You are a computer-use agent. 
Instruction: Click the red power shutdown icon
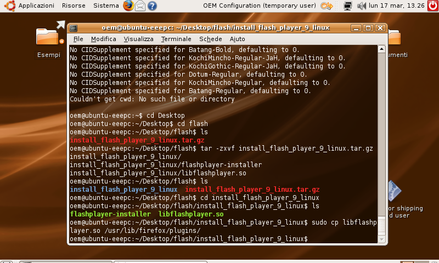pyautogui.click(x=433, y=5)
